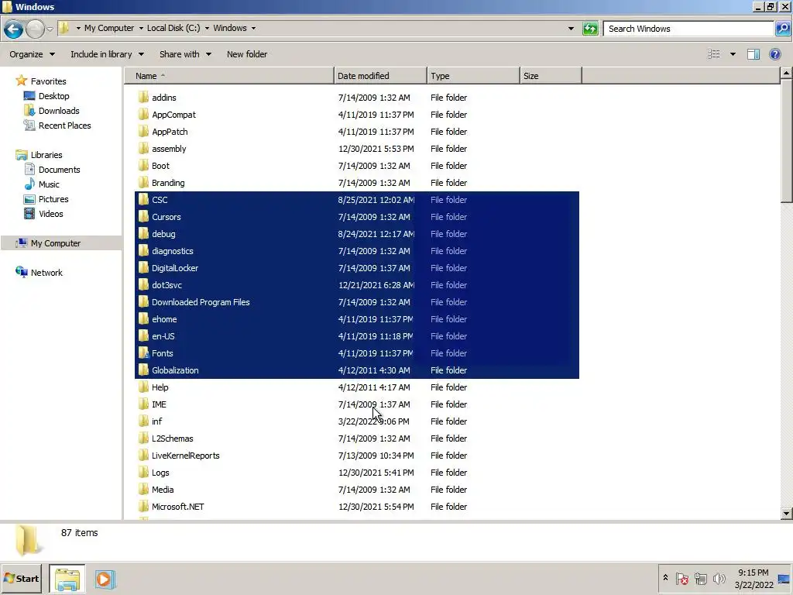
Task: Click the debug folder name
Action: coord(163,234)
